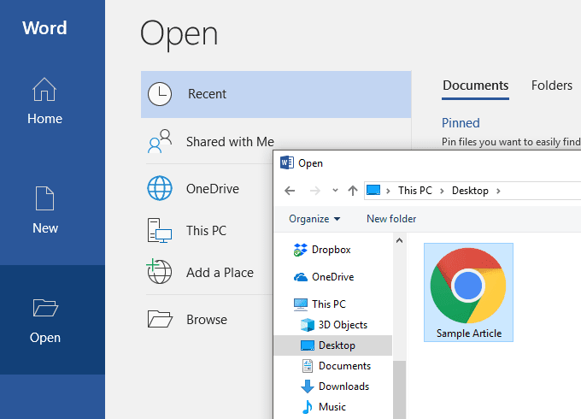The width and height of the screenshot is (581, 419).
Task: Click the Add a Place icon
Action: point(160,273)
